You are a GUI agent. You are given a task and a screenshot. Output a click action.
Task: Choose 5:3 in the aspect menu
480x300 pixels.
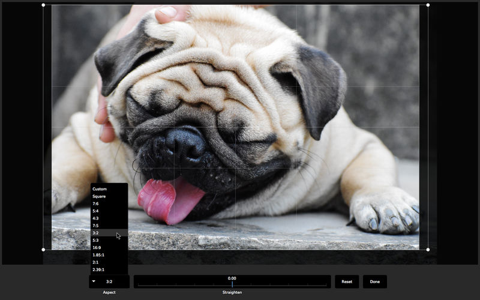click(x=109, y=241)
